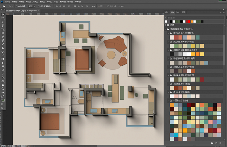
Task: Switch to the 图案 (Patterns) panel tab
Action: [x=184, y=12]
